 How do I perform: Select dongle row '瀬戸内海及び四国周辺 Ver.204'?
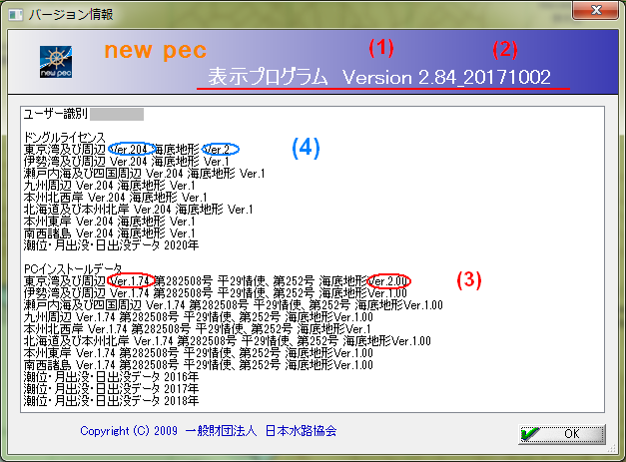144,174
